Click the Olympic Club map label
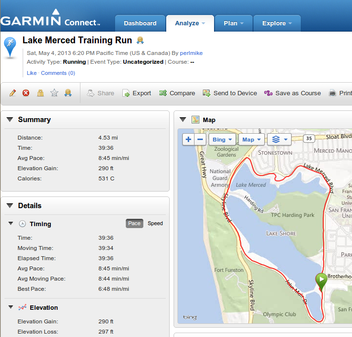The width and height of the screenshot is (352, 337). tap(279, 314)
